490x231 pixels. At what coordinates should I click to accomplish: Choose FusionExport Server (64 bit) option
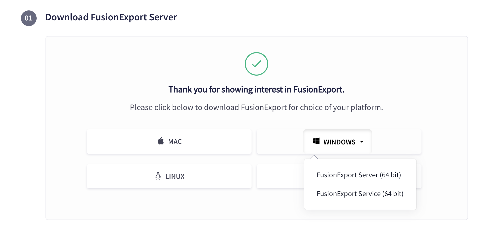point(359,175)
